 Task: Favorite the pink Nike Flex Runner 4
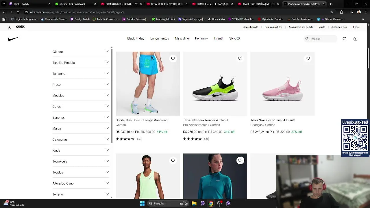[308, 58]
